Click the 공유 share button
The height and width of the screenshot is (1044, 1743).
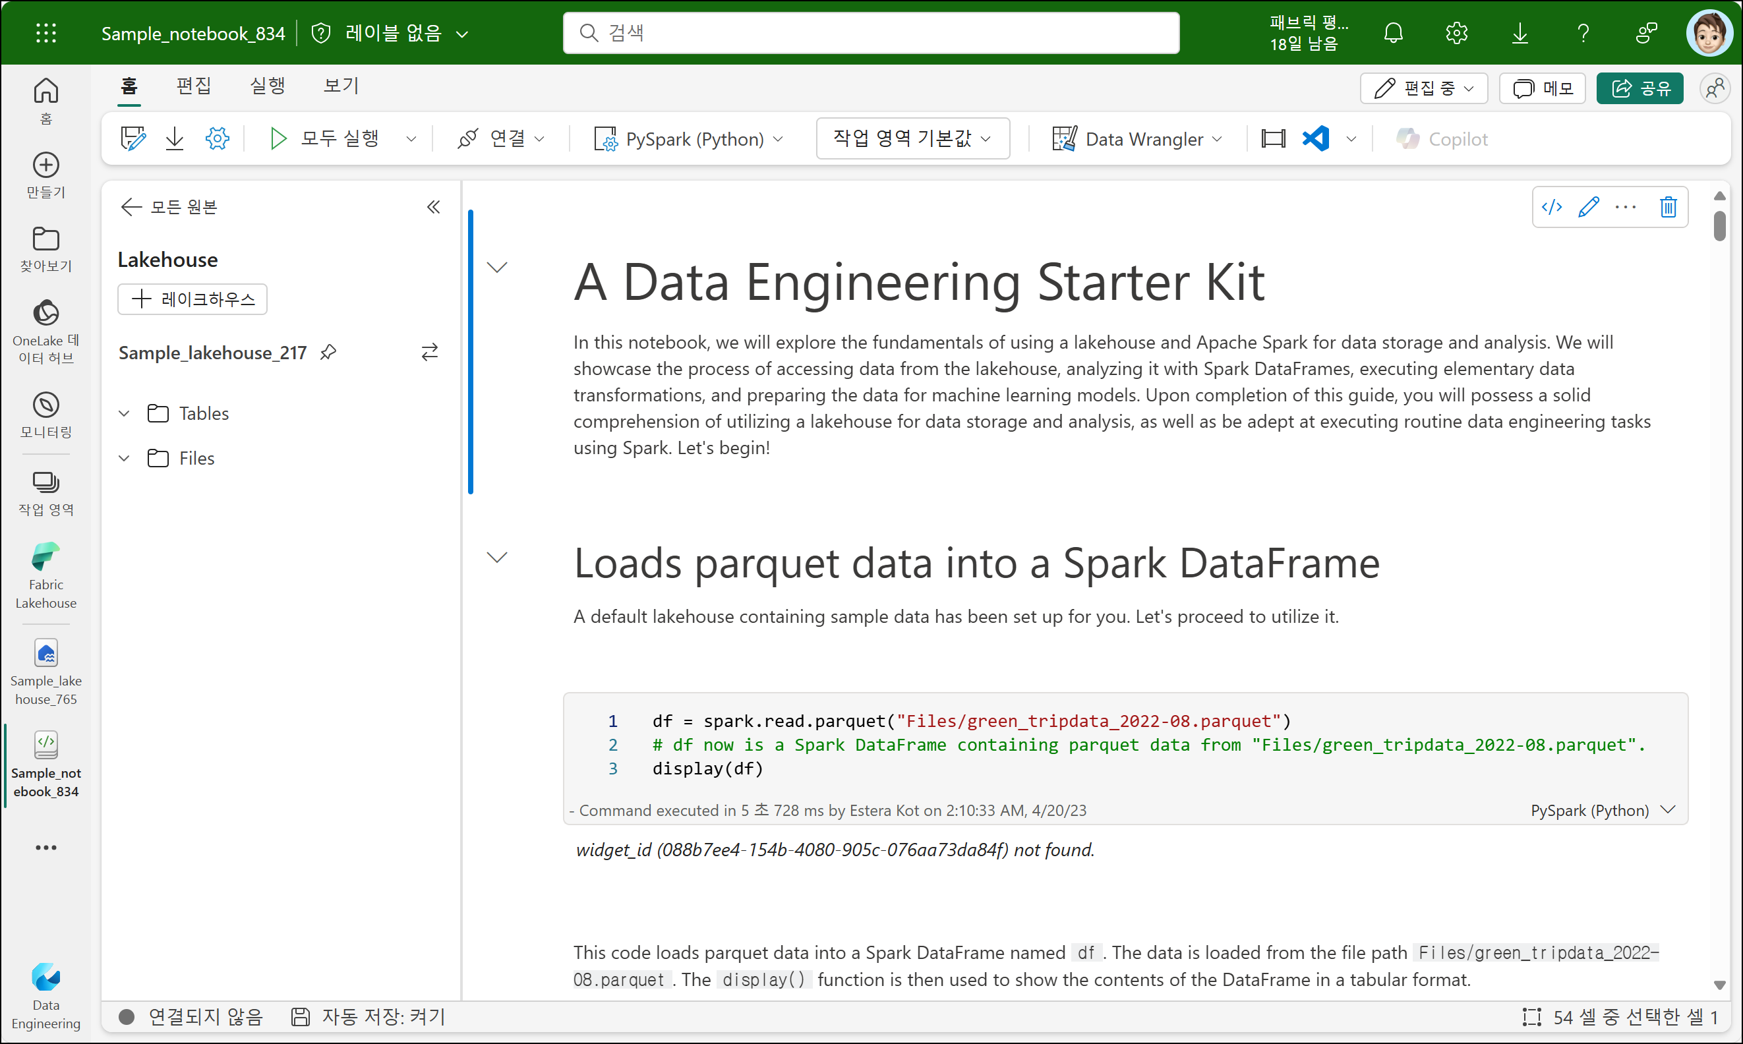pos(1640,88)
